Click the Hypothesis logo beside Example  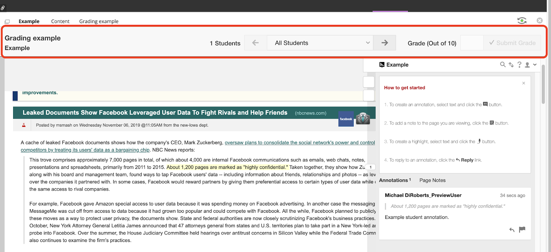382,65
